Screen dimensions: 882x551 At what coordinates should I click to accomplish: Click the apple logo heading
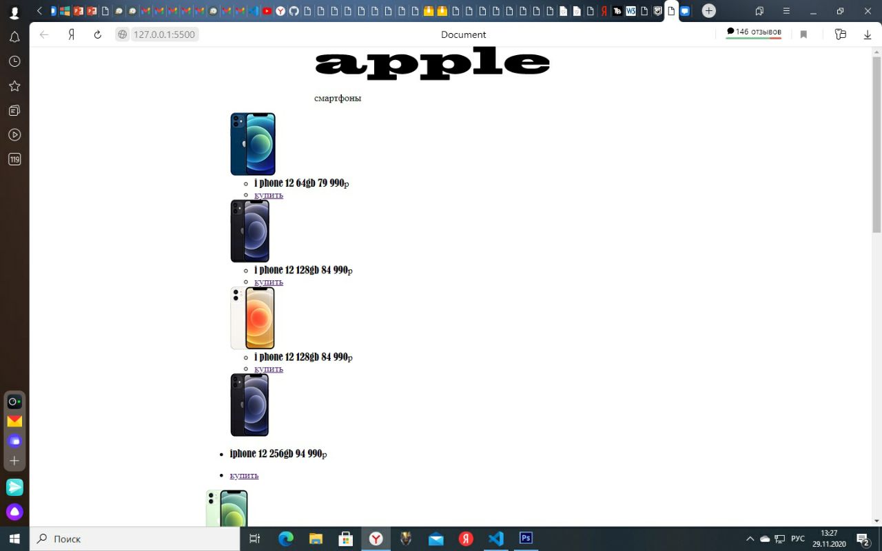[x=432, y=64]
